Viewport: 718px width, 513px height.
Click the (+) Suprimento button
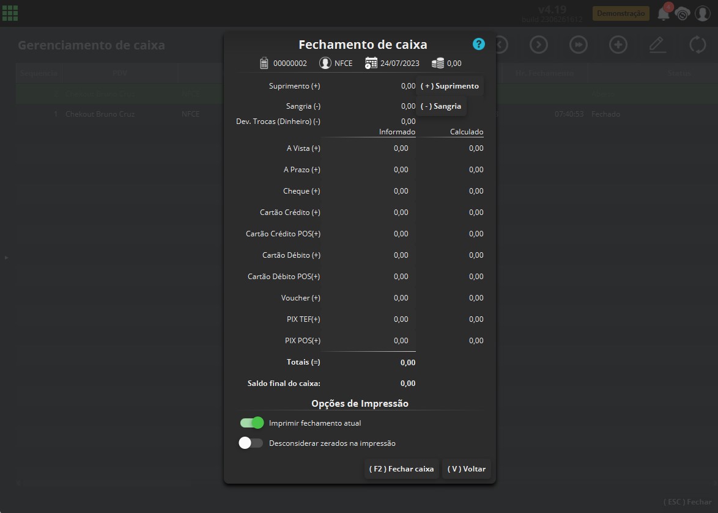(x=450, y=86)
